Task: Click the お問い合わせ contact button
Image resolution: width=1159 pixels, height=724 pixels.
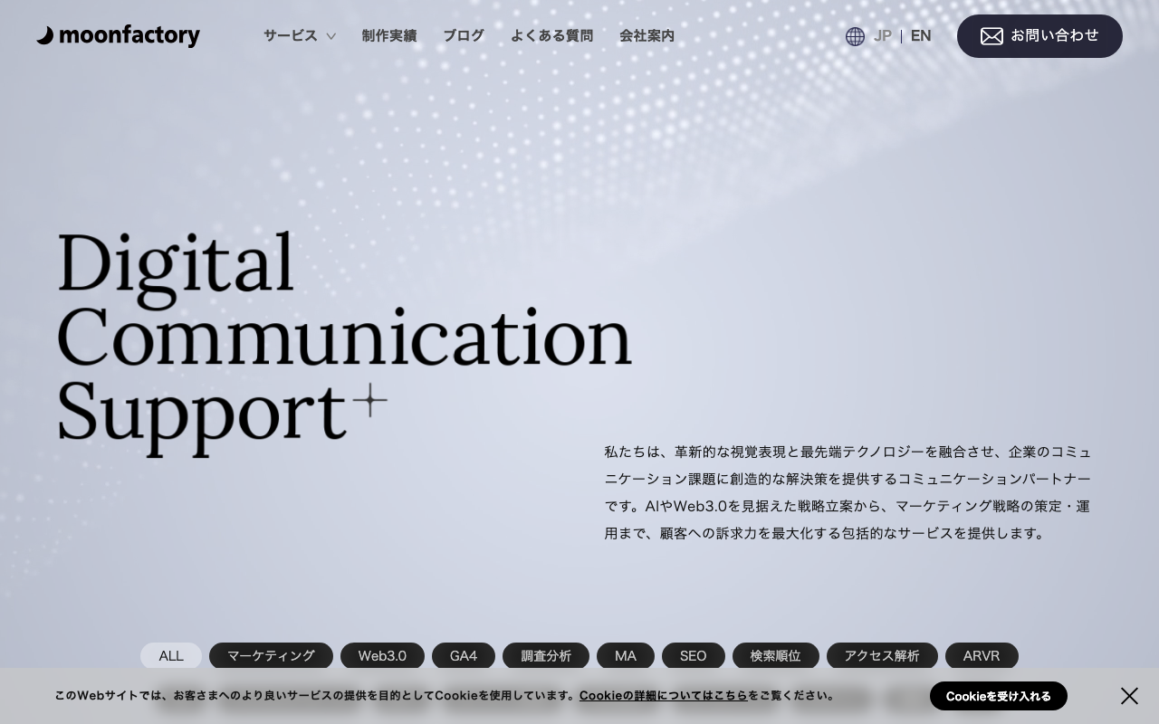Action: coord(1039,36)
